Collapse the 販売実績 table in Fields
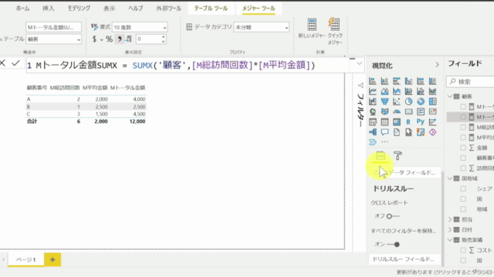 click(x=450, y=240)
